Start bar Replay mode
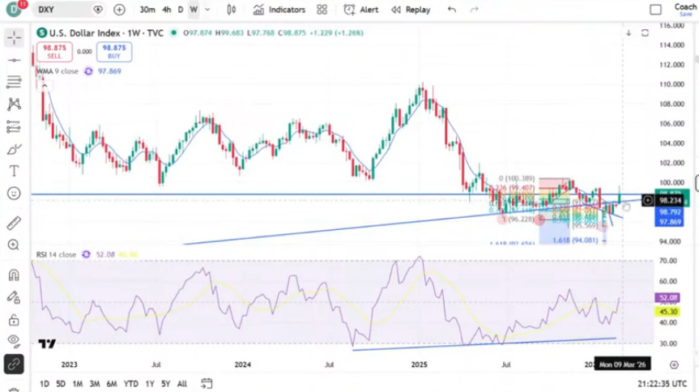The width and height of the screenshot is (699, 392). pyautogui.click(x=411, y=10)
